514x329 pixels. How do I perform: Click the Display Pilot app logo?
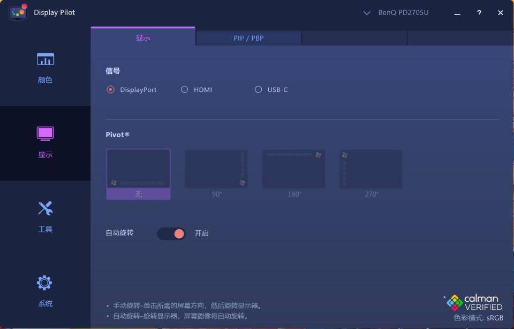(18, 12)
